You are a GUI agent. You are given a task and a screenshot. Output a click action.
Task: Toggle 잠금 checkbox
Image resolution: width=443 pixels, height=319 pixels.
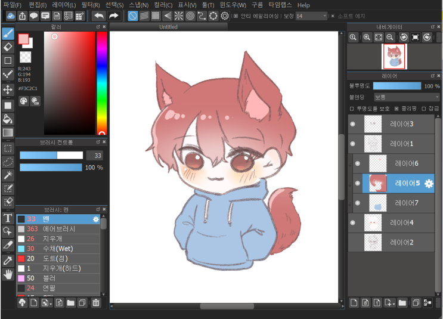[x=423, y=109]
